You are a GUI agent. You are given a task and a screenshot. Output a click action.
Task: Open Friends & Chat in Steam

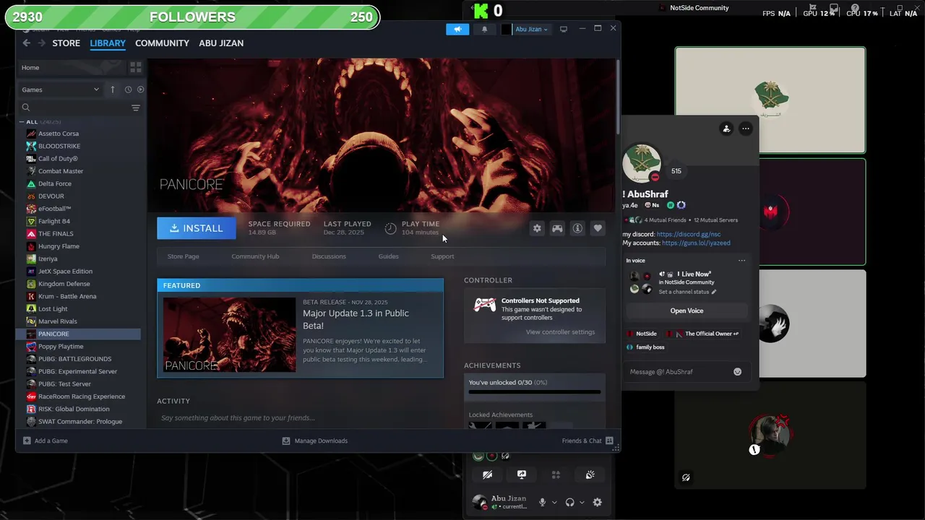point(588,441)
